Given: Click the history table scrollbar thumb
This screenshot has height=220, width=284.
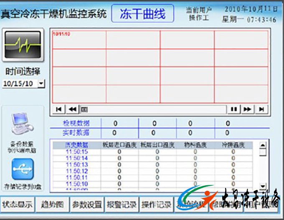Looking at the screenshot, I should [x=263, y=152].
